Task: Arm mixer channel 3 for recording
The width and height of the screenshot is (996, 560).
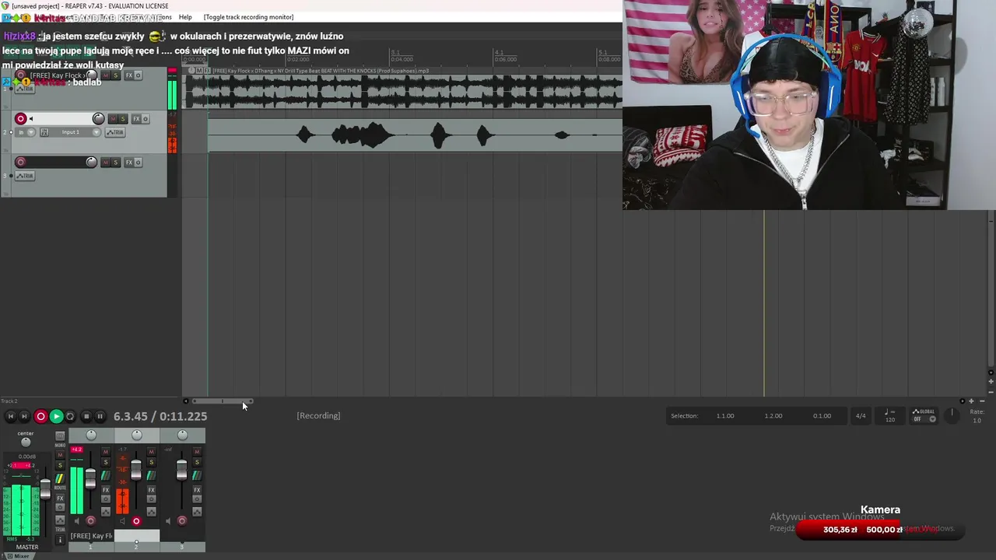Action: click(182, 521)
